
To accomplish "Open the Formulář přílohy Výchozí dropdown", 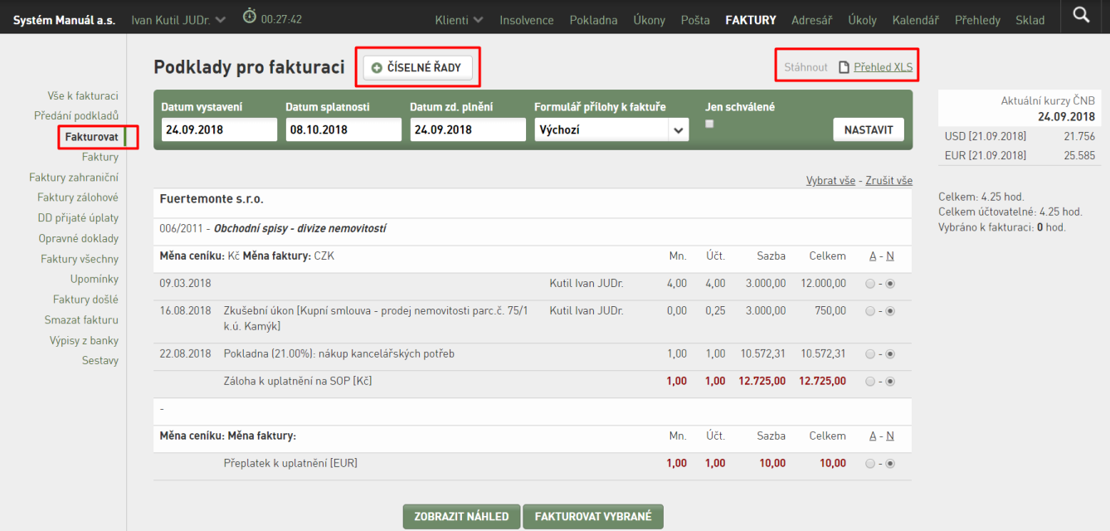I will coord(611,129).
